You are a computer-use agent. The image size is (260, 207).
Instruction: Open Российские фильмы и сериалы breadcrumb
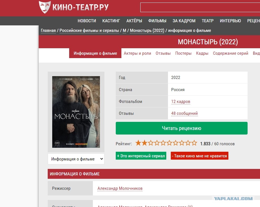(x=89, y=30)
